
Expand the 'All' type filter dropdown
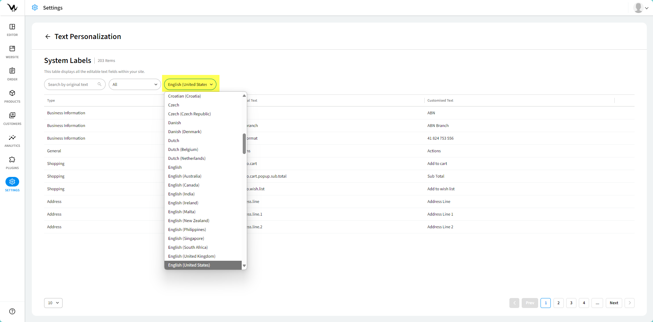pos(135,85)
